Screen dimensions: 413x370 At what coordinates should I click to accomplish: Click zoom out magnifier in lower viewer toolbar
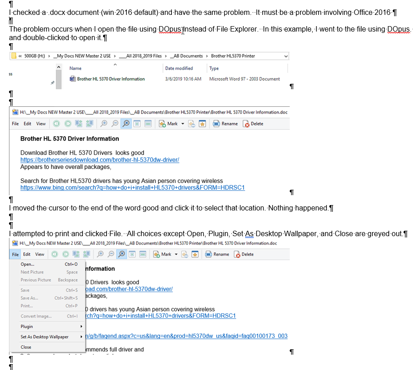coord(111,254)
